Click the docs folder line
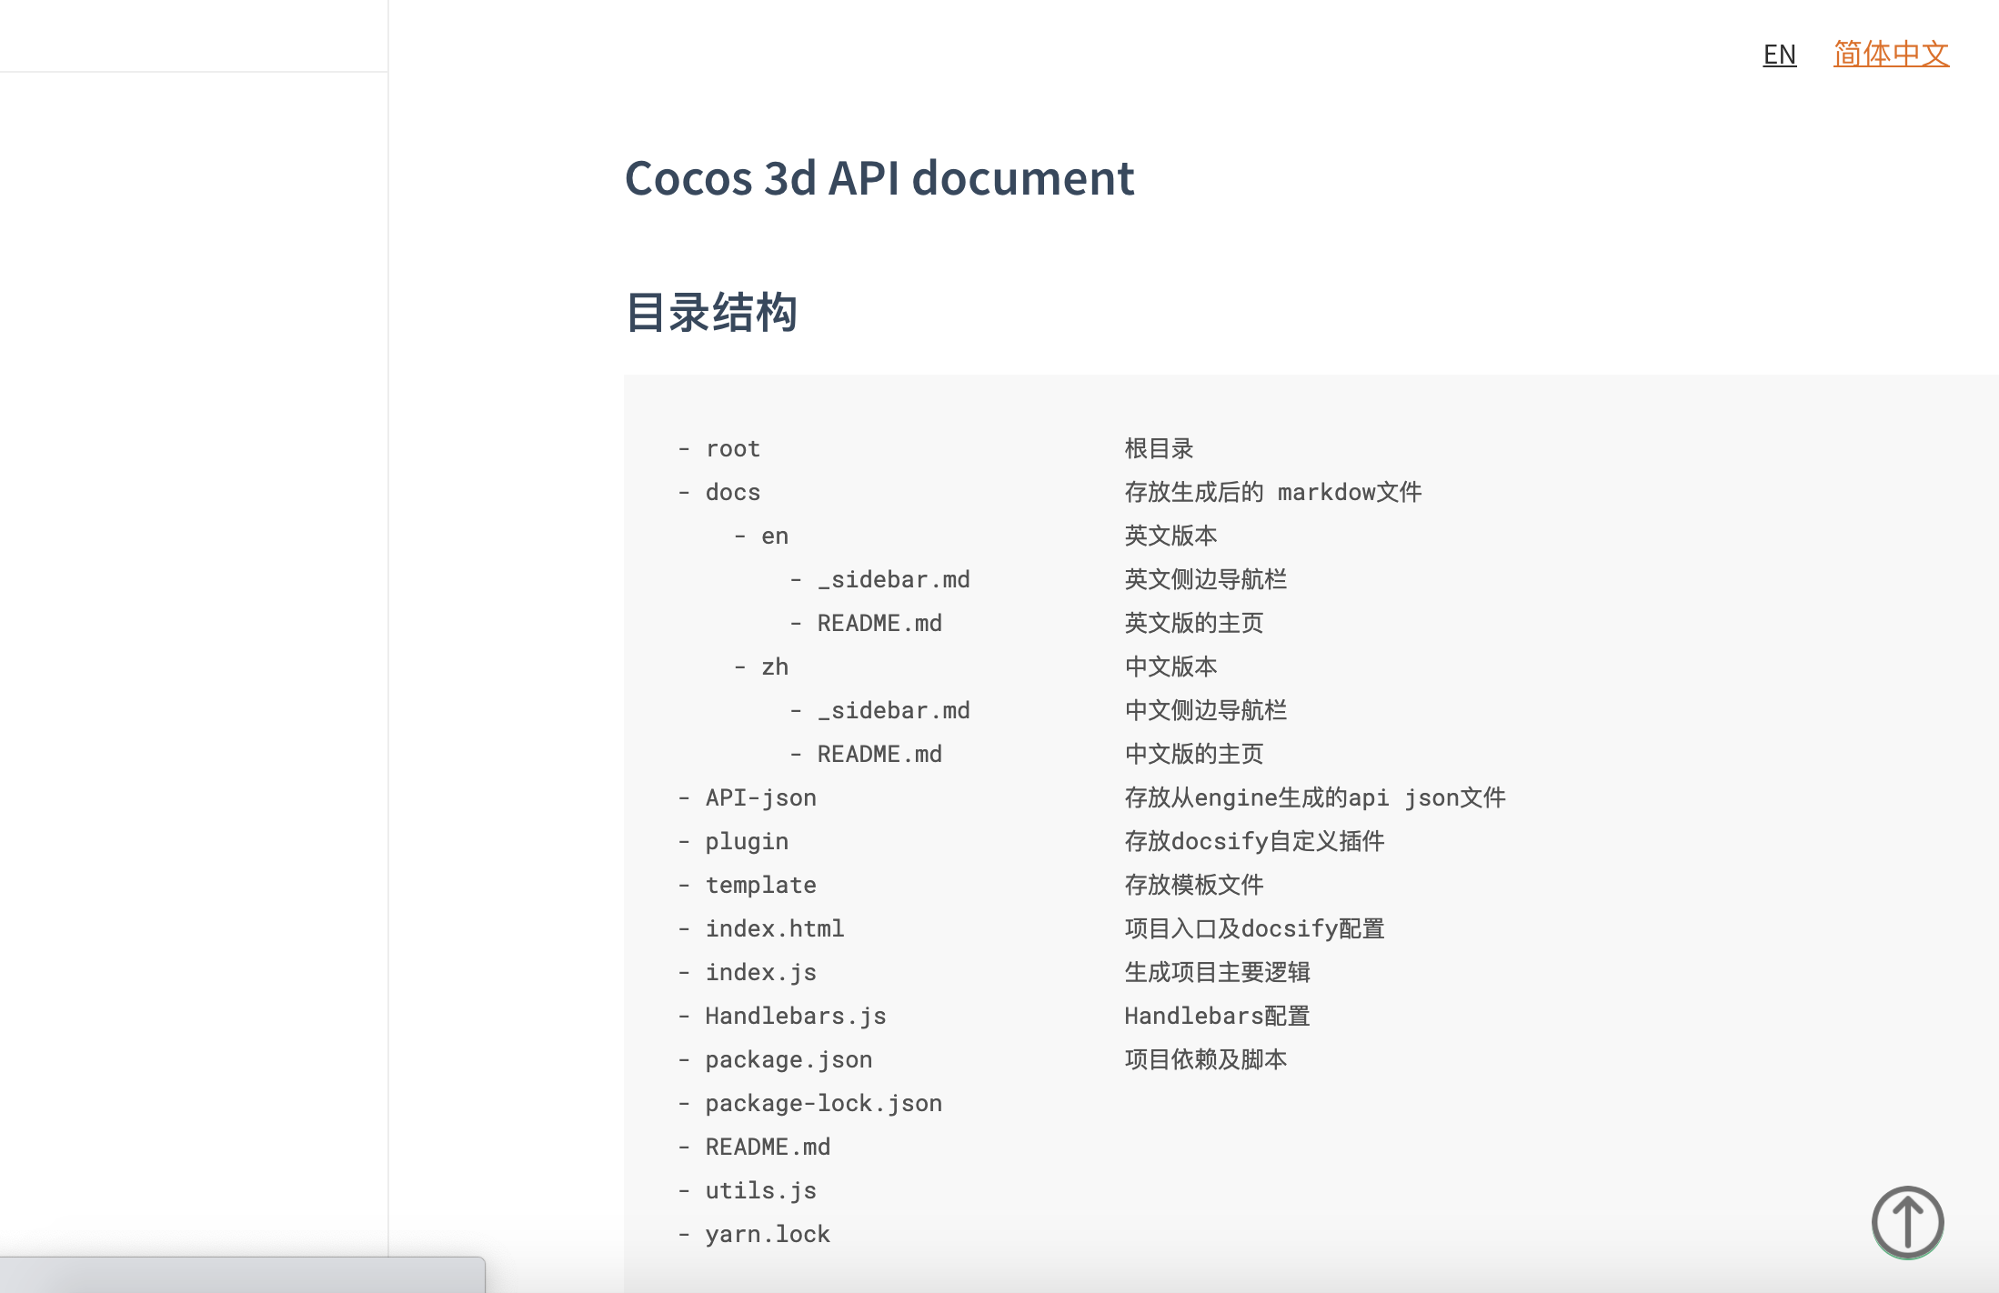Screen dimensions: 1999x1293 pyautogui.click(x=732, y=492)
